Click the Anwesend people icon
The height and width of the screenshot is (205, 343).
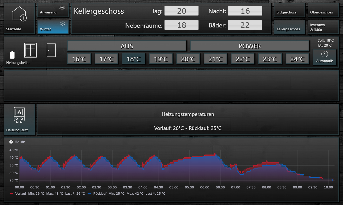pyautogui.click(x=62, y=8)
